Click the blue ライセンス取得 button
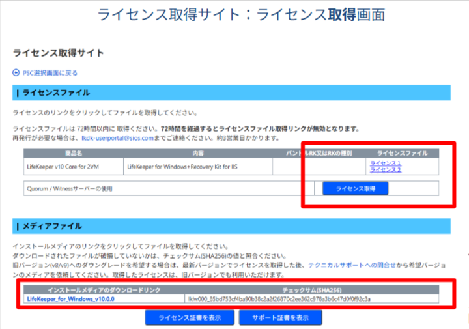The image size is (469, 329). pyautogui.click(x=356, y=188)
